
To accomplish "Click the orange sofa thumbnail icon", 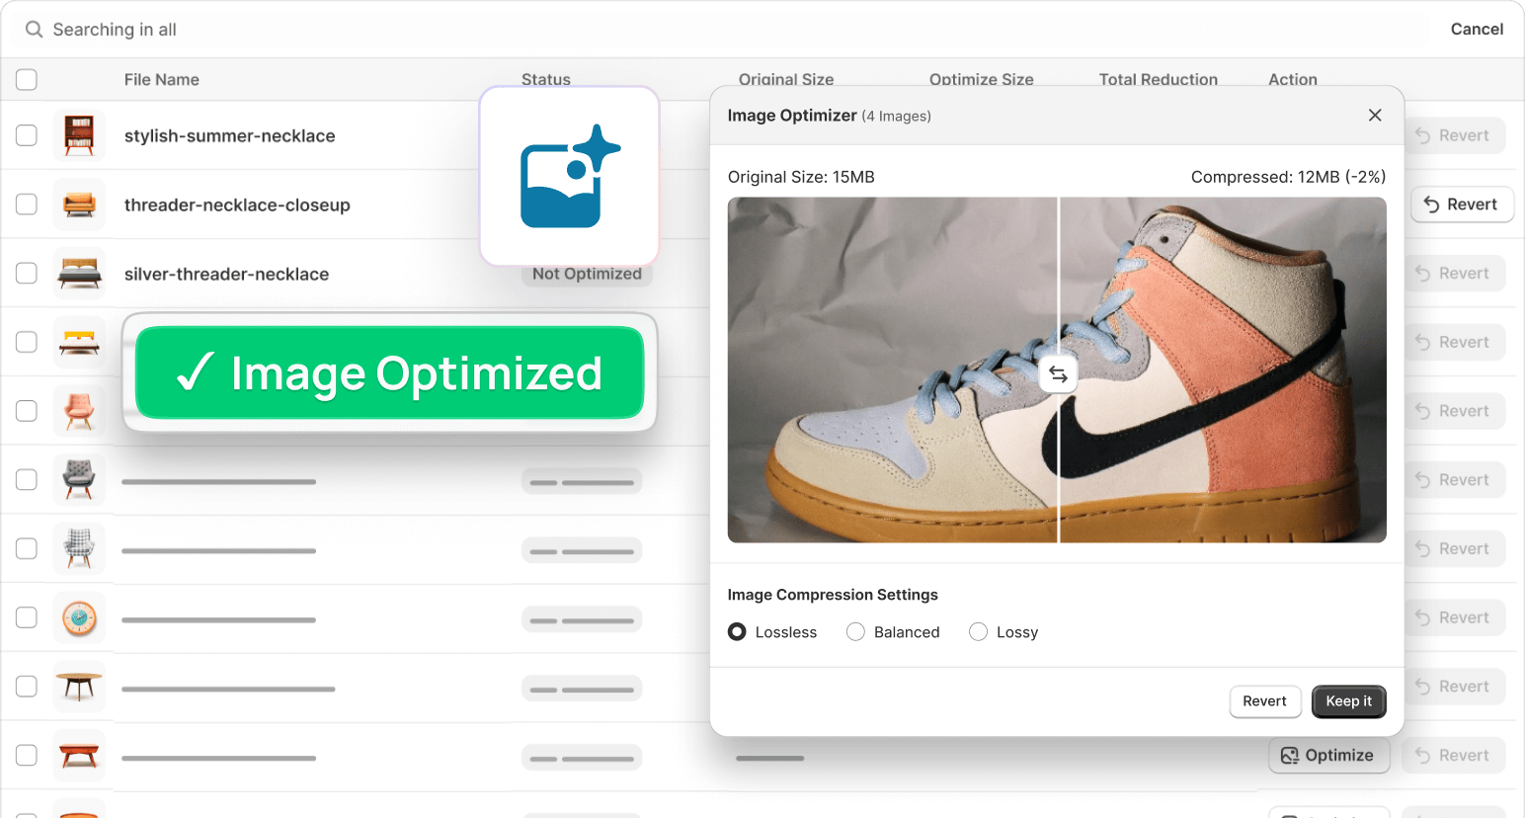I will coord(79,204).
